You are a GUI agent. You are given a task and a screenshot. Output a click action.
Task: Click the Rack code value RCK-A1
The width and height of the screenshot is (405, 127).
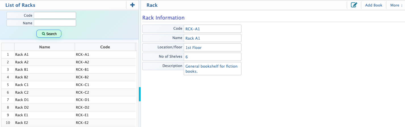[x=212, y=29]
